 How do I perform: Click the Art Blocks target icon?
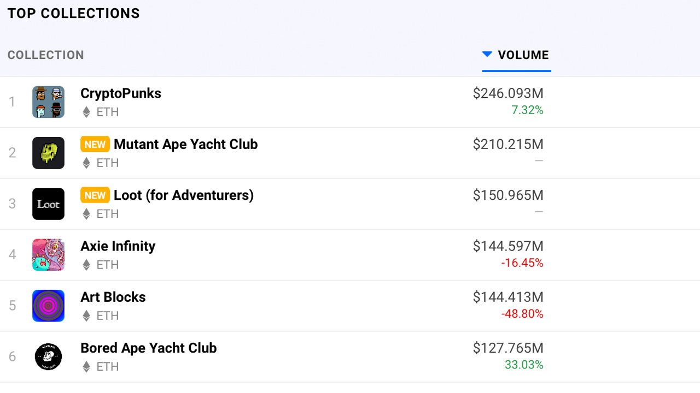[48, 306]
